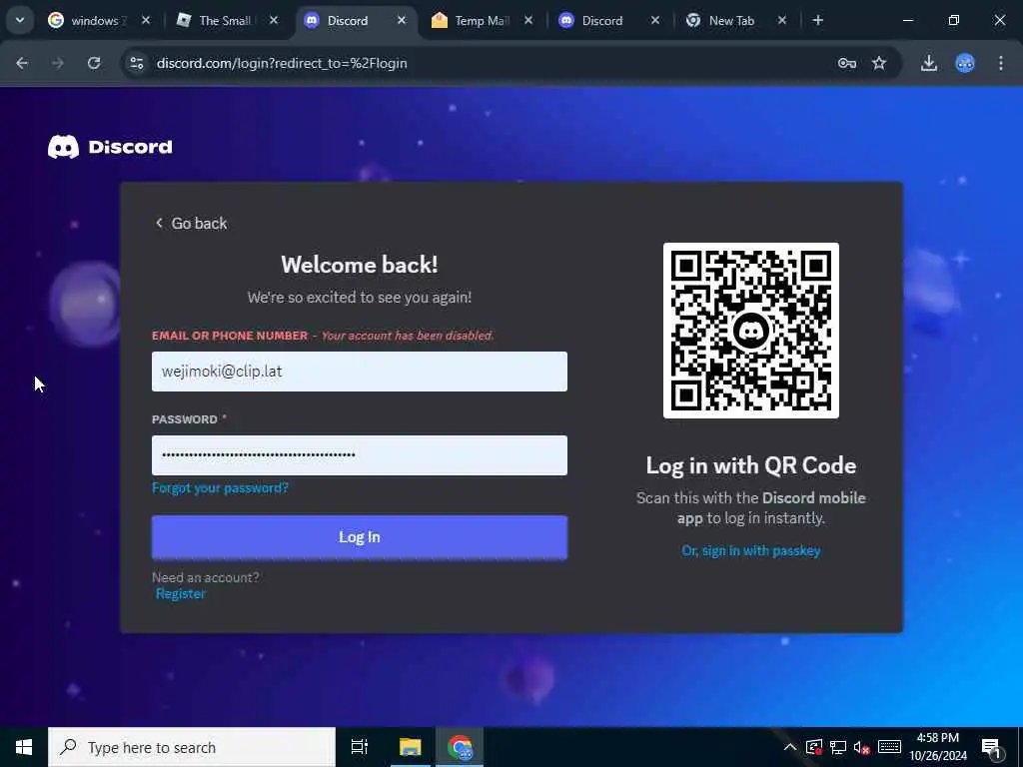Switch to the New Tab tab
Image resolution: width=1023 pixels, height=767 pixels.
(737, 20)
